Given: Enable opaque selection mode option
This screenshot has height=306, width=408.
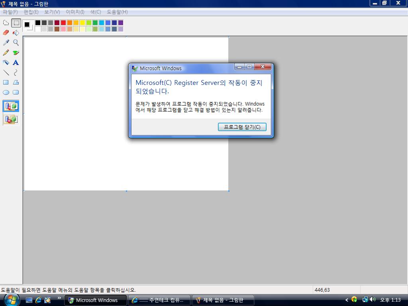Looking at the screenshot, I should 11,106.
